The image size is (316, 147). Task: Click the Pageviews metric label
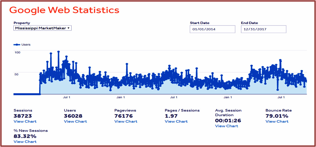(125, 111)
